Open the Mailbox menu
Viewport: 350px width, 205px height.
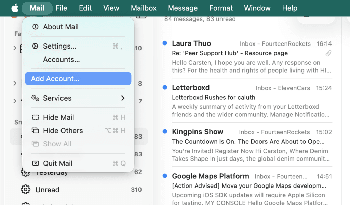click(x=144, y=8)
